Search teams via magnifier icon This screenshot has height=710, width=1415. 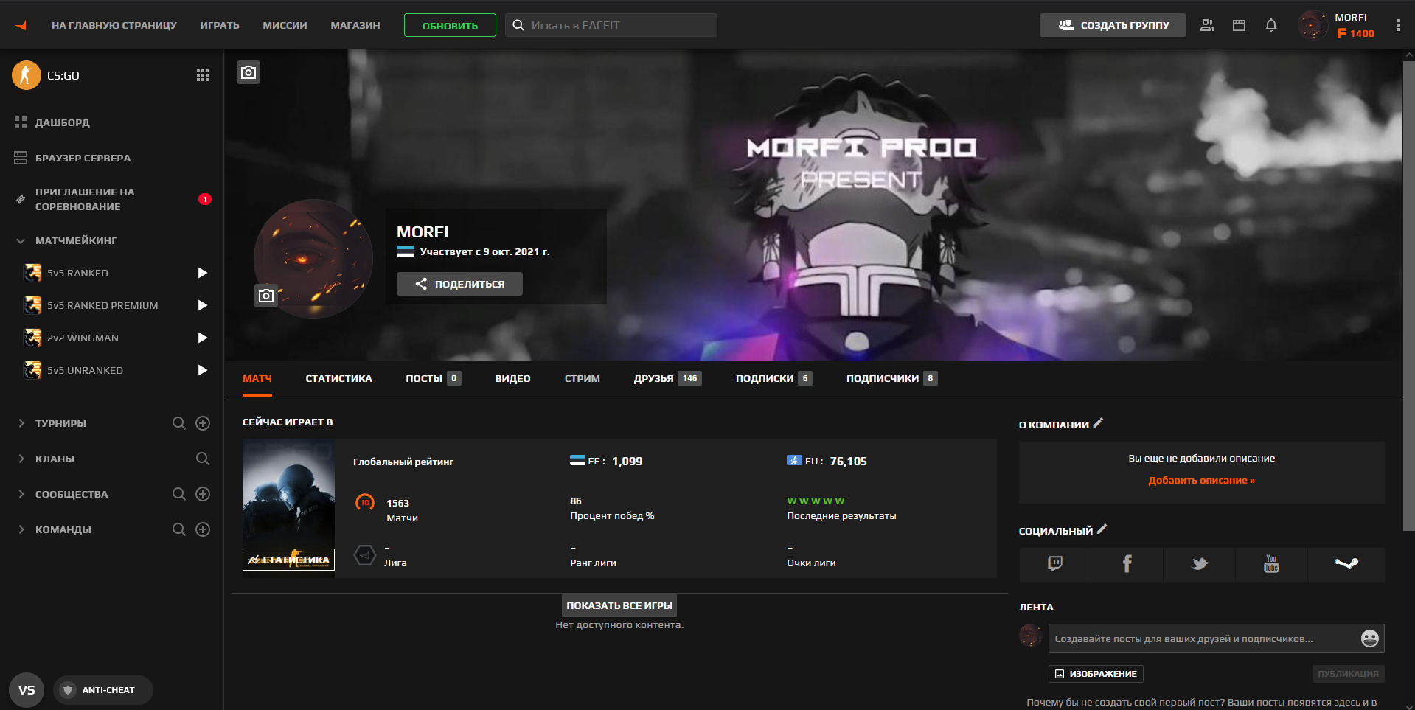tap(179, 529)
